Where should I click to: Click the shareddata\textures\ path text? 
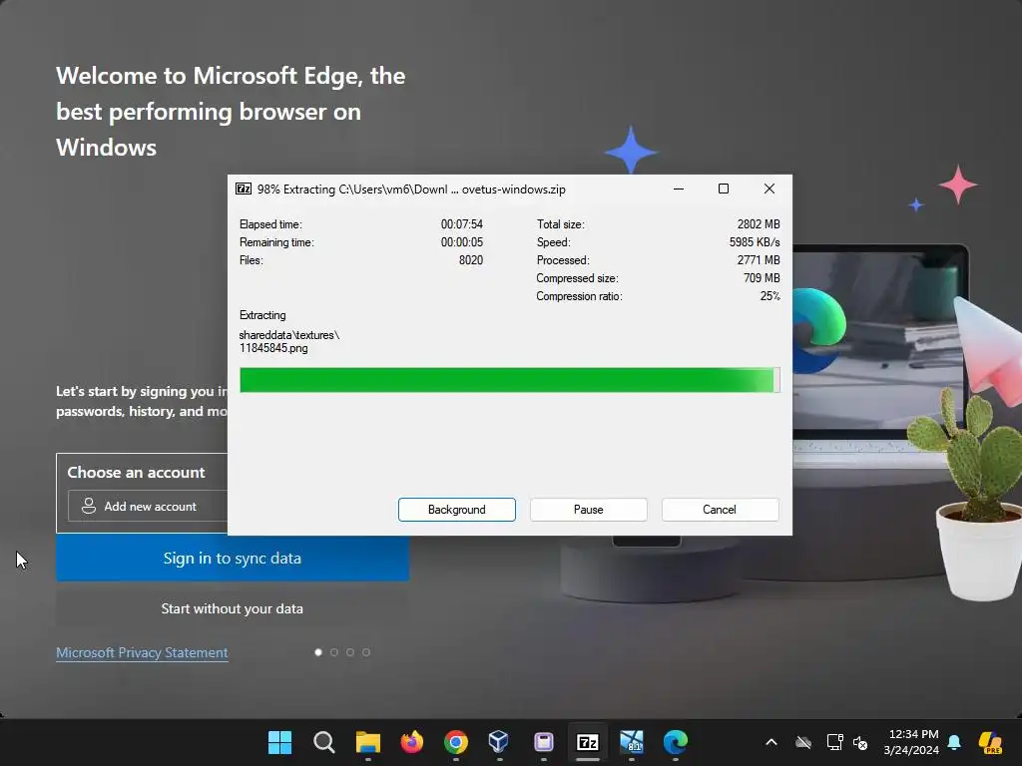pyautogui.click(x=289, y=335)
